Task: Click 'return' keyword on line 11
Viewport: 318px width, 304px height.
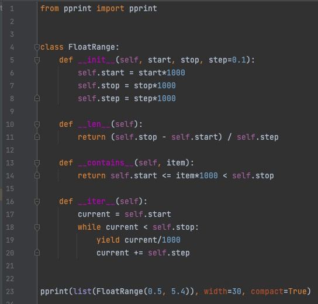Action: 92,137
